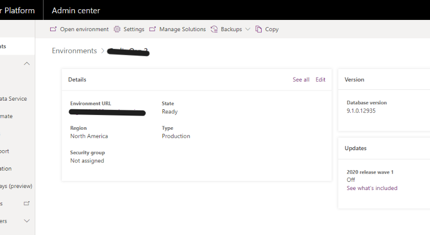Select the Environments item in left nav

(5, 46)
